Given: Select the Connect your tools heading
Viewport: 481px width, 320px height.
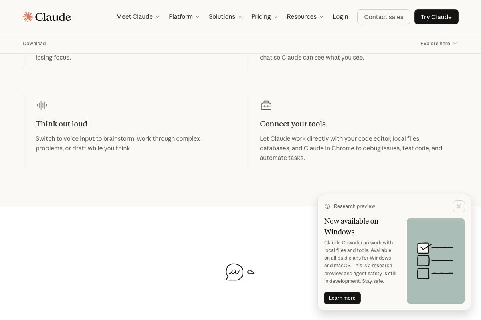Looking at the screenshot, I should point(293,124).
